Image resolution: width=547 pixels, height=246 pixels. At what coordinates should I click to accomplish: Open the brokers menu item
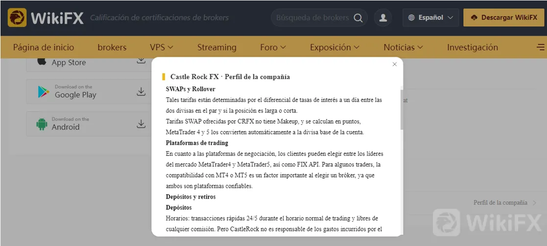[x=112, y=47]
